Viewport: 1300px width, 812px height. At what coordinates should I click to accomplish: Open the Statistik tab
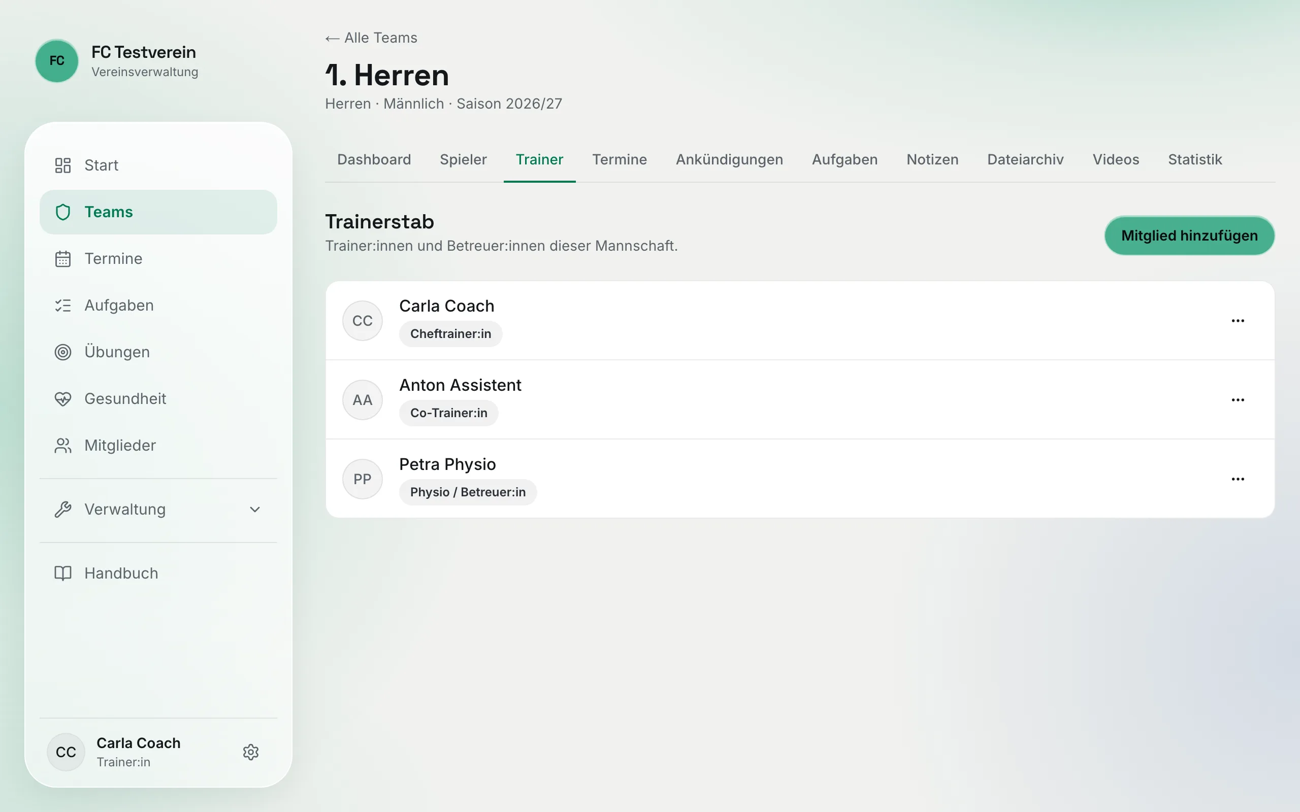point(1195,159)
